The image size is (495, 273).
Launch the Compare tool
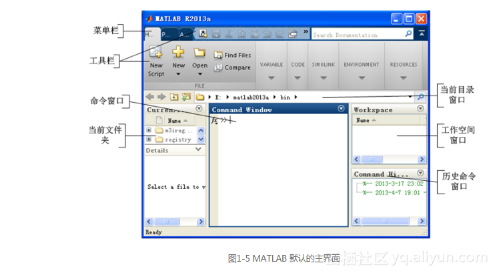click(232, 67)
